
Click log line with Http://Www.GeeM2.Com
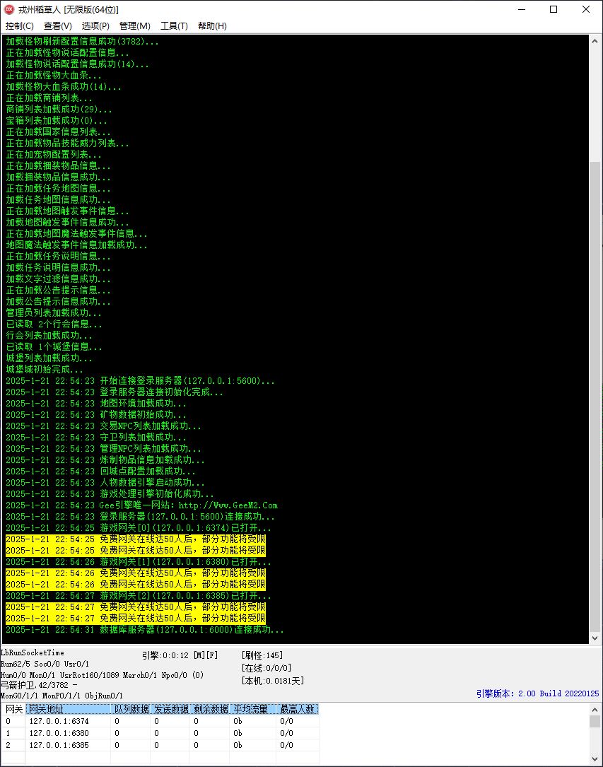[142, 505]
